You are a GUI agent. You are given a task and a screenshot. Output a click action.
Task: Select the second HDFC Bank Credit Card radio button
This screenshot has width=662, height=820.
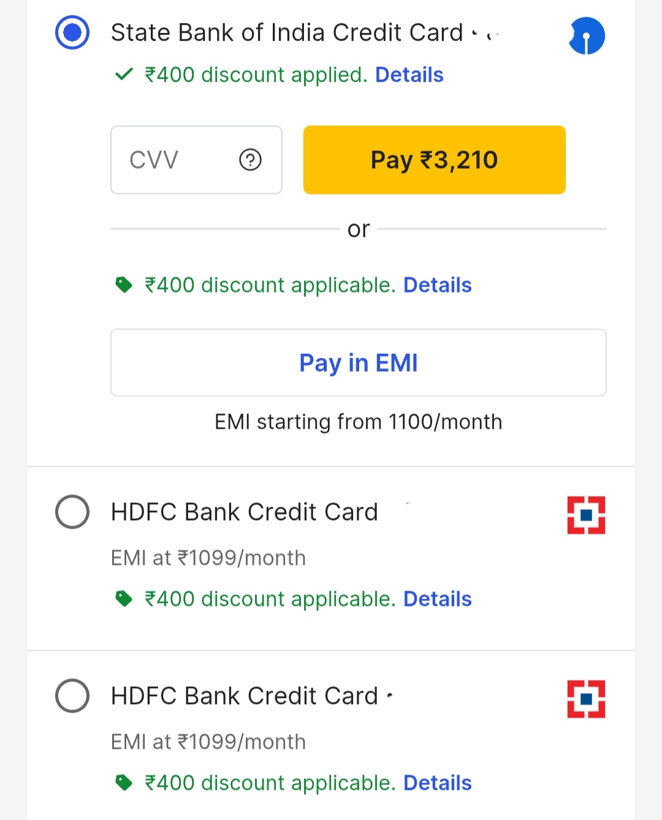[x=72, y=696]
